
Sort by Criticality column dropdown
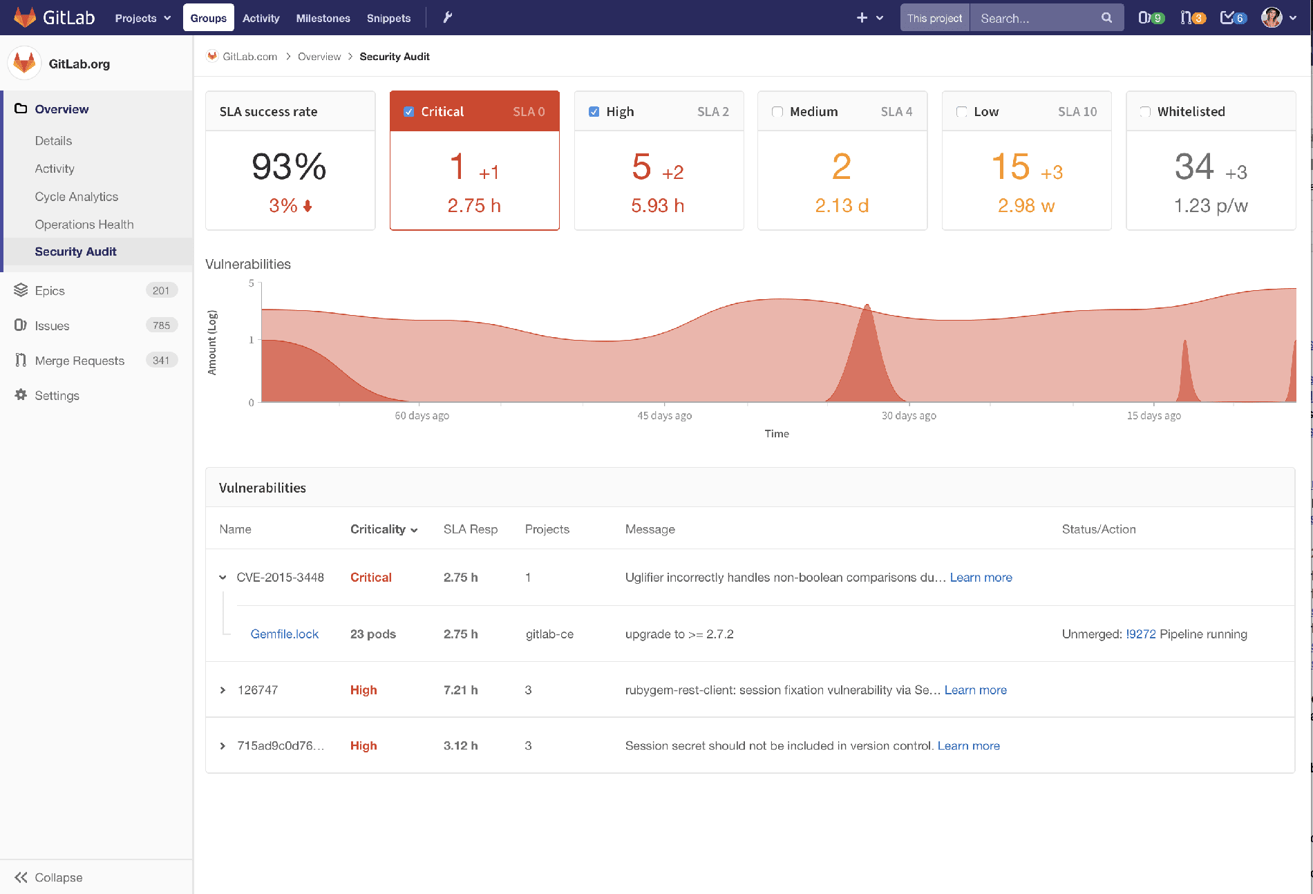[x=384, y=529]
